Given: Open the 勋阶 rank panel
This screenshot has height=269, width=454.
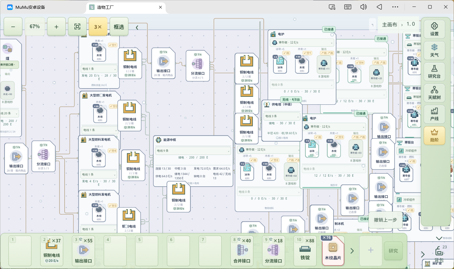Looking at the screenshot, I should pos(434,135).
